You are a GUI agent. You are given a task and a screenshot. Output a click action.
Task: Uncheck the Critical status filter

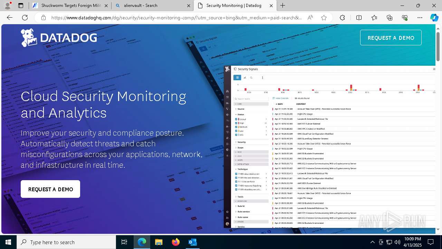[236, 119]
